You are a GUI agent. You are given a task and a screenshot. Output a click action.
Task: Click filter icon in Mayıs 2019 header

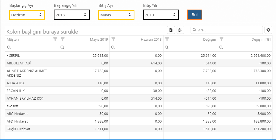[x=63, y=39]
